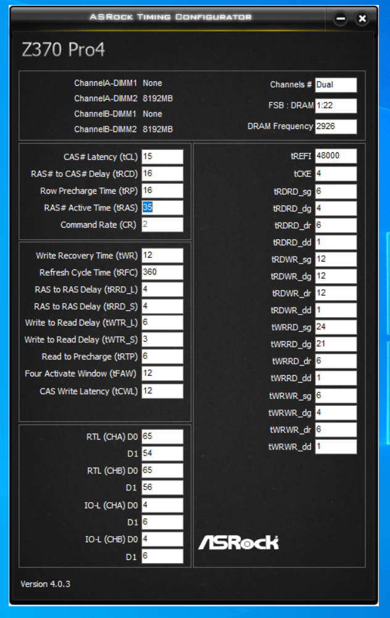Select the RAS# to CAS# Delay (tRCD) field
The width and height of the screenshot is (390, 618).
(162, 173)
